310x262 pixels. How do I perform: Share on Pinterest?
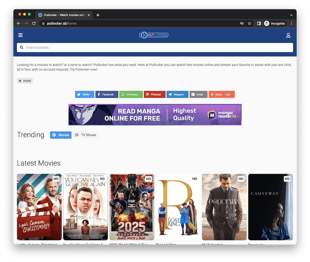155,94
